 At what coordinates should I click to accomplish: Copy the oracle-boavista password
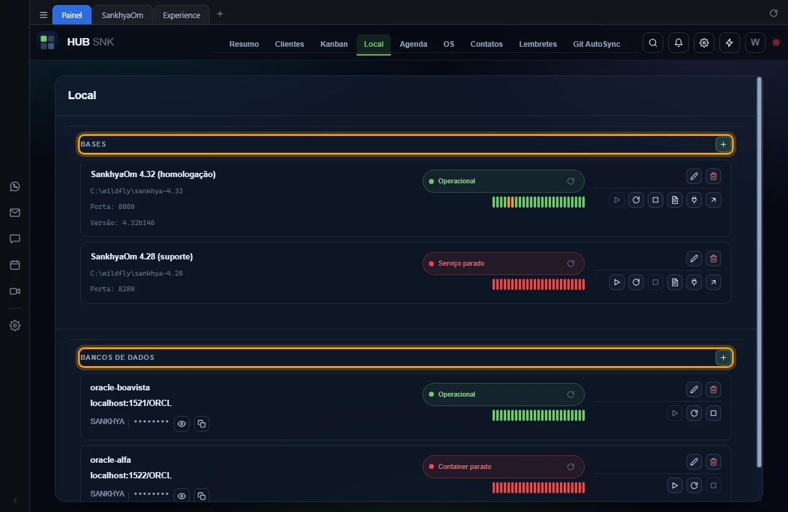[x=201, y=424]
